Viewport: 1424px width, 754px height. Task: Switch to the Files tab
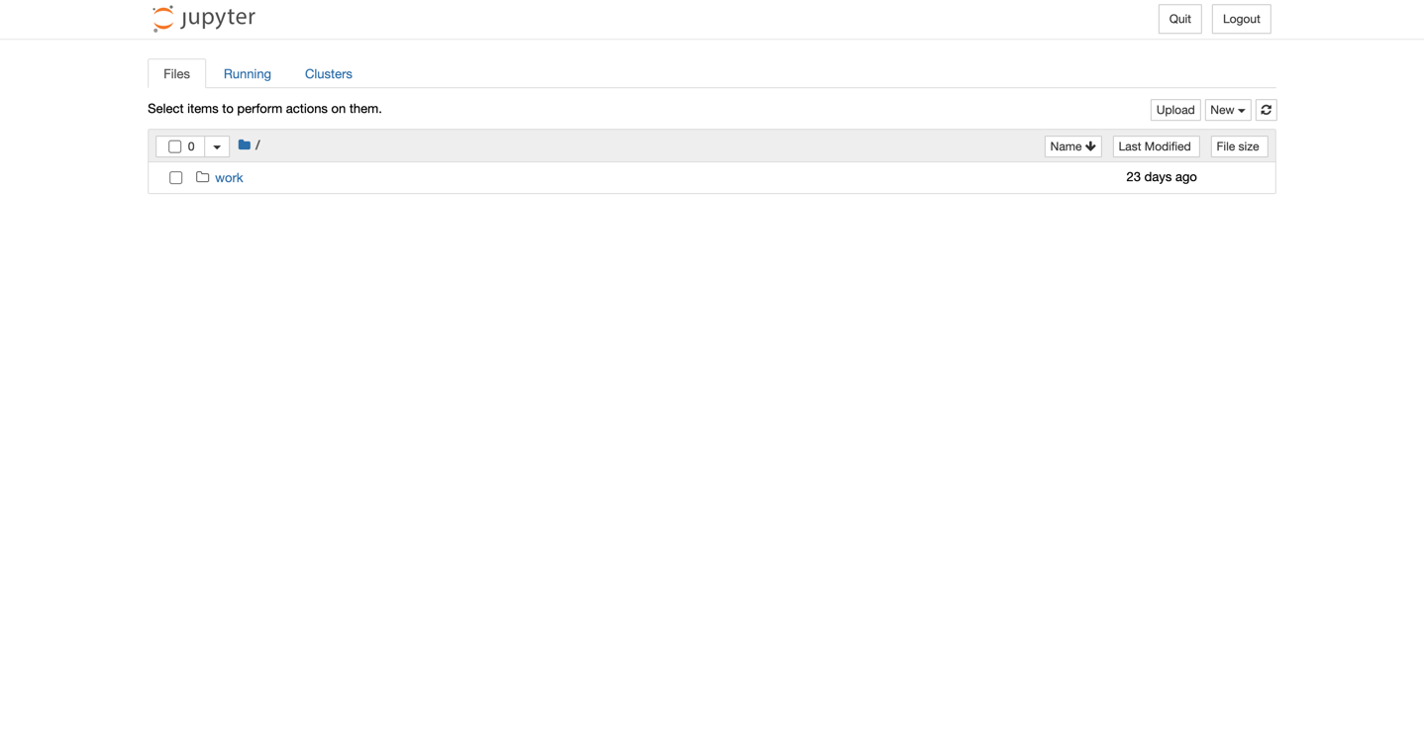(x=176, y=73)
